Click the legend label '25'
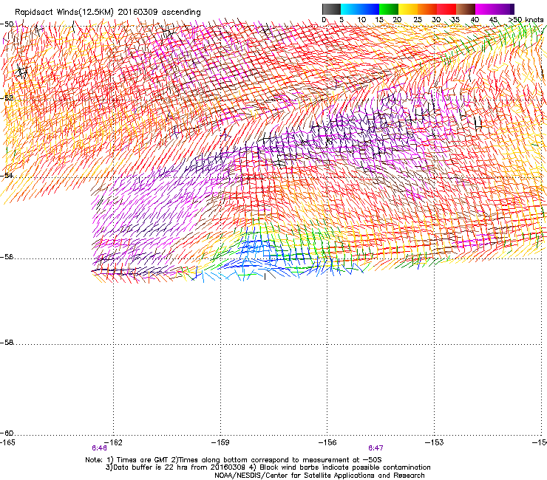The height and width of the screenshot is (480, 547). pos(418,19)
